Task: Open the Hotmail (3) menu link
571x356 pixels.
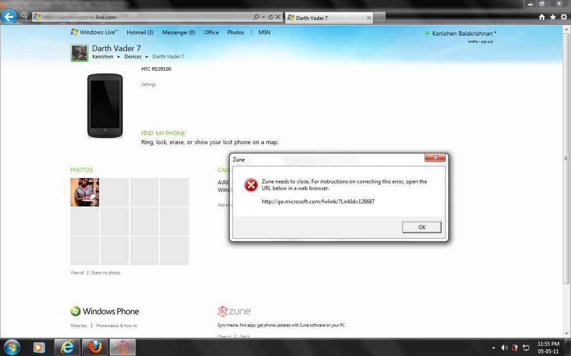Action: coord(139,32)
